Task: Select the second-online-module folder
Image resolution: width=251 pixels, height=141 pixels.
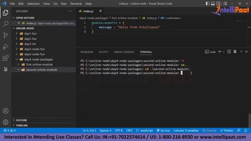Action: [44, 70]
